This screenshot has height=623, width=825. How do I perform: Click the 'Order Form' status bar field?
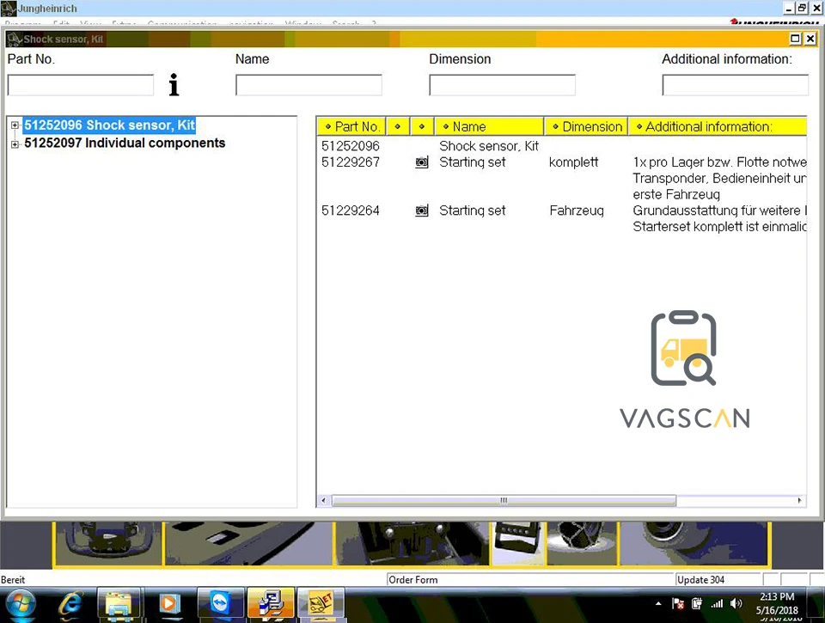coord(530,580)
